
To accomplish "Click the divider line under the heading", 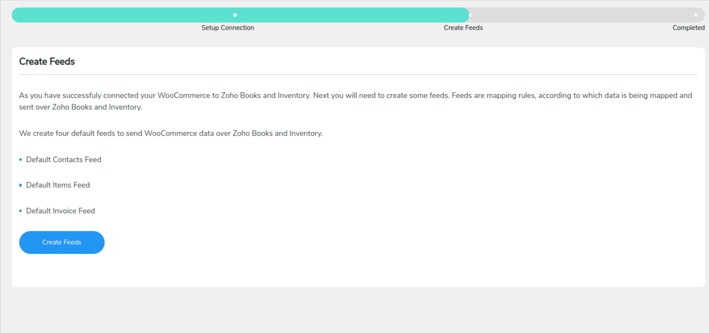I will 358,74.
